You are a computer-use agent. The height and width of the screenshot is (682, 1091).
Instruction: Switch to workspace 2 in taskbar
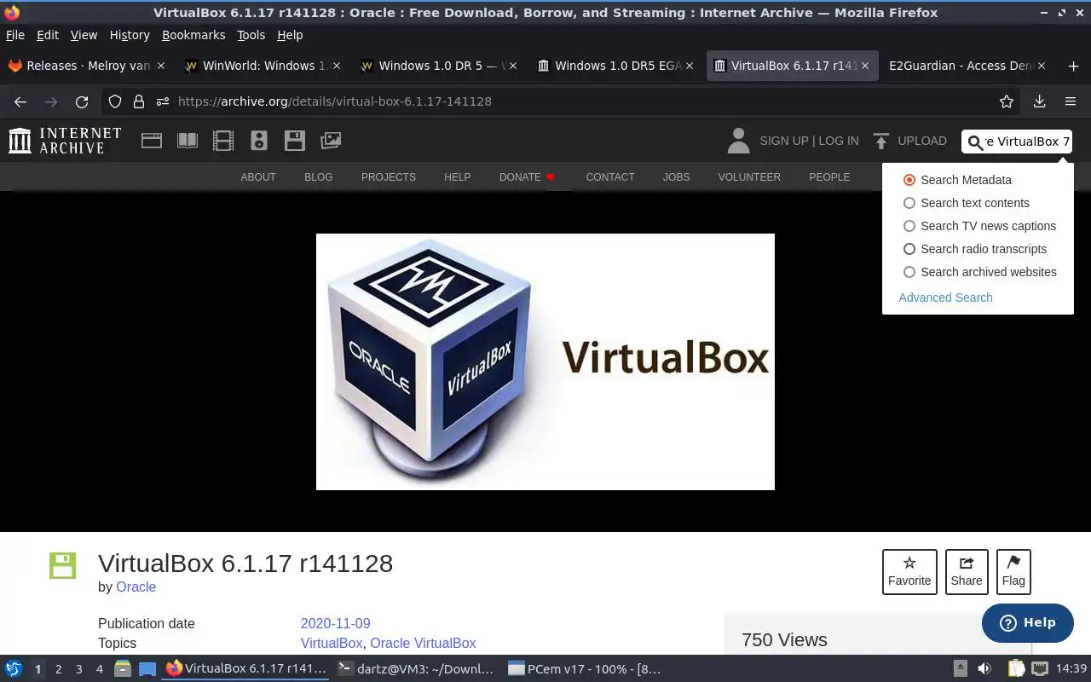tap(58, 669)
